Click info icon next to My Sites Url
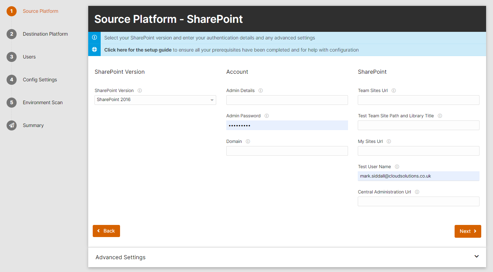493x272 pixels. click(389, 142)
